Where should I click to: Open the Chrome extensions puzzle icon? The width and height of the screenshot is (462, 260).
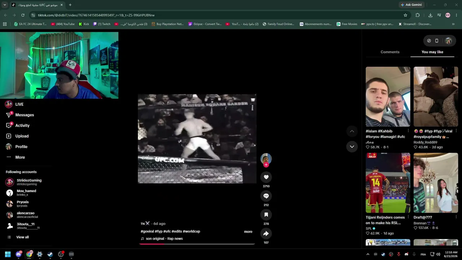(x=418, y=15)
